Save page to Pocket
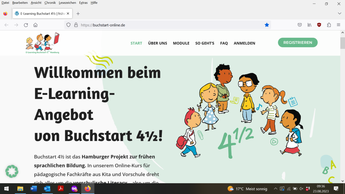Screen dimensions: 345x194 [300, 25]
